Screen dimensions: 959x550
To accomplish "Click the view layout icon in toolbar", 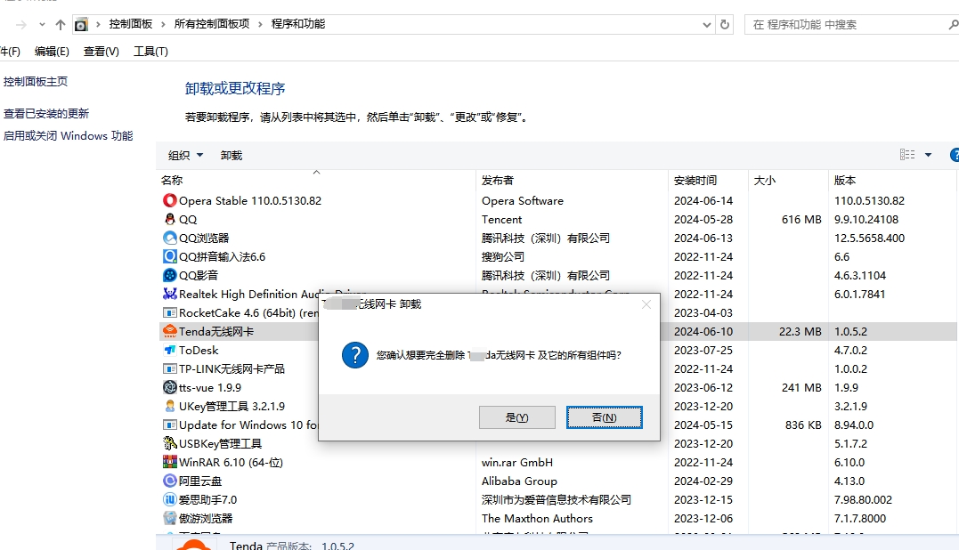I will click(x=907, y=155).
